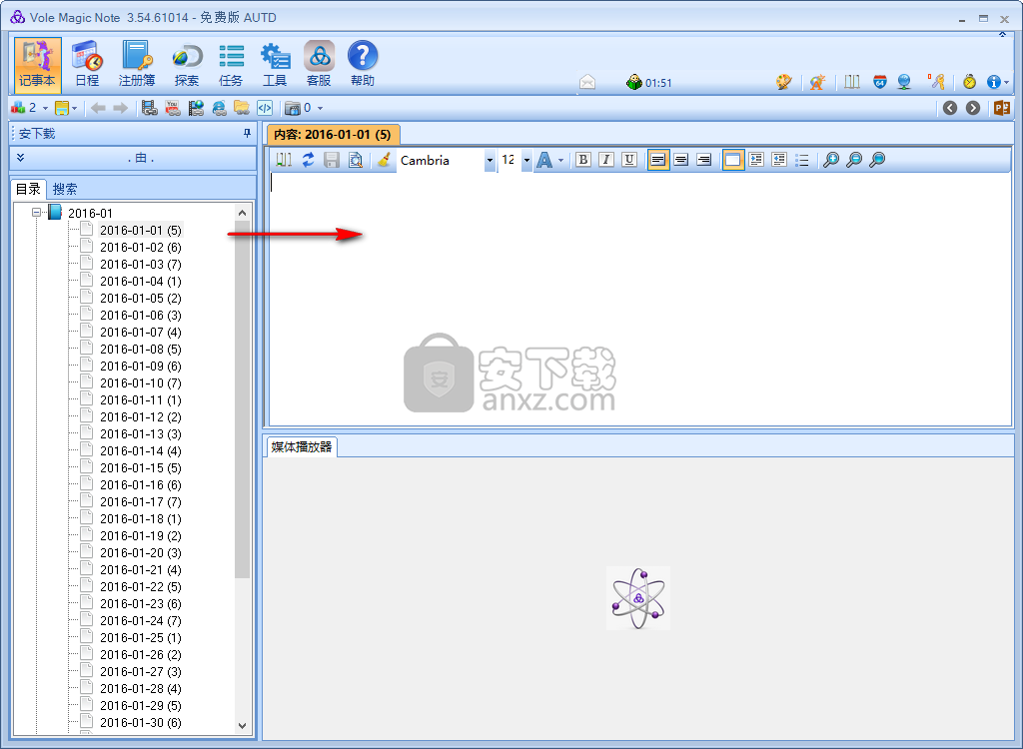The width and height of the screenshot is (1023, 749).
Task: Click the HTML code tag icon
Action: 264,108
